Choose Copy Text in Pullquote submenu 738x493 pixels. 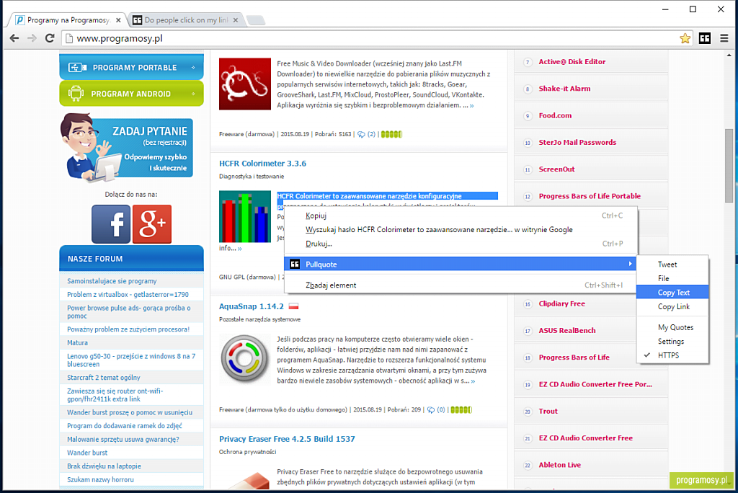click(x=672, y=293)
